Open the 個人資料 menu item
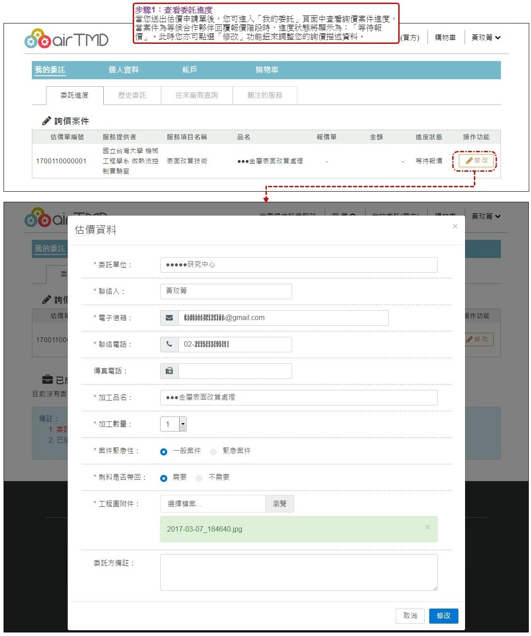 (x=123, y=70)
